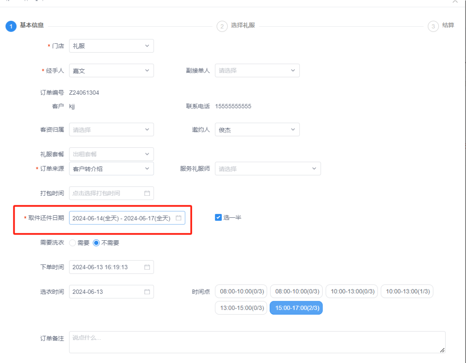Viewport: 466px width, 363px height.
Task: Open the 服务礼服师 dropdown
Action: click(x=268, y=169)
